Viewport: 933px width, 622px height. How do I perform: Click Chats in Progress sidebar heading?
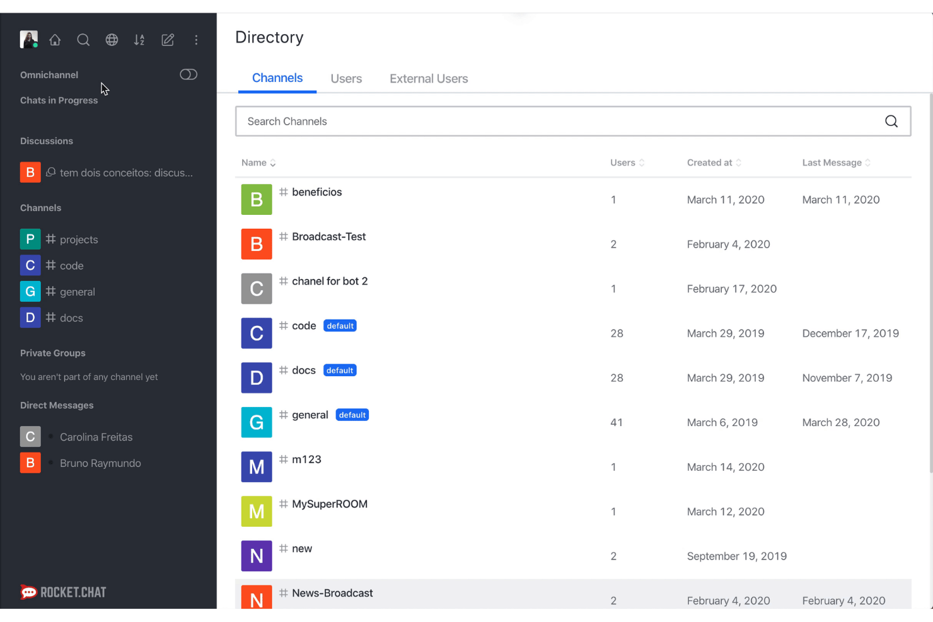coord(59,100)
